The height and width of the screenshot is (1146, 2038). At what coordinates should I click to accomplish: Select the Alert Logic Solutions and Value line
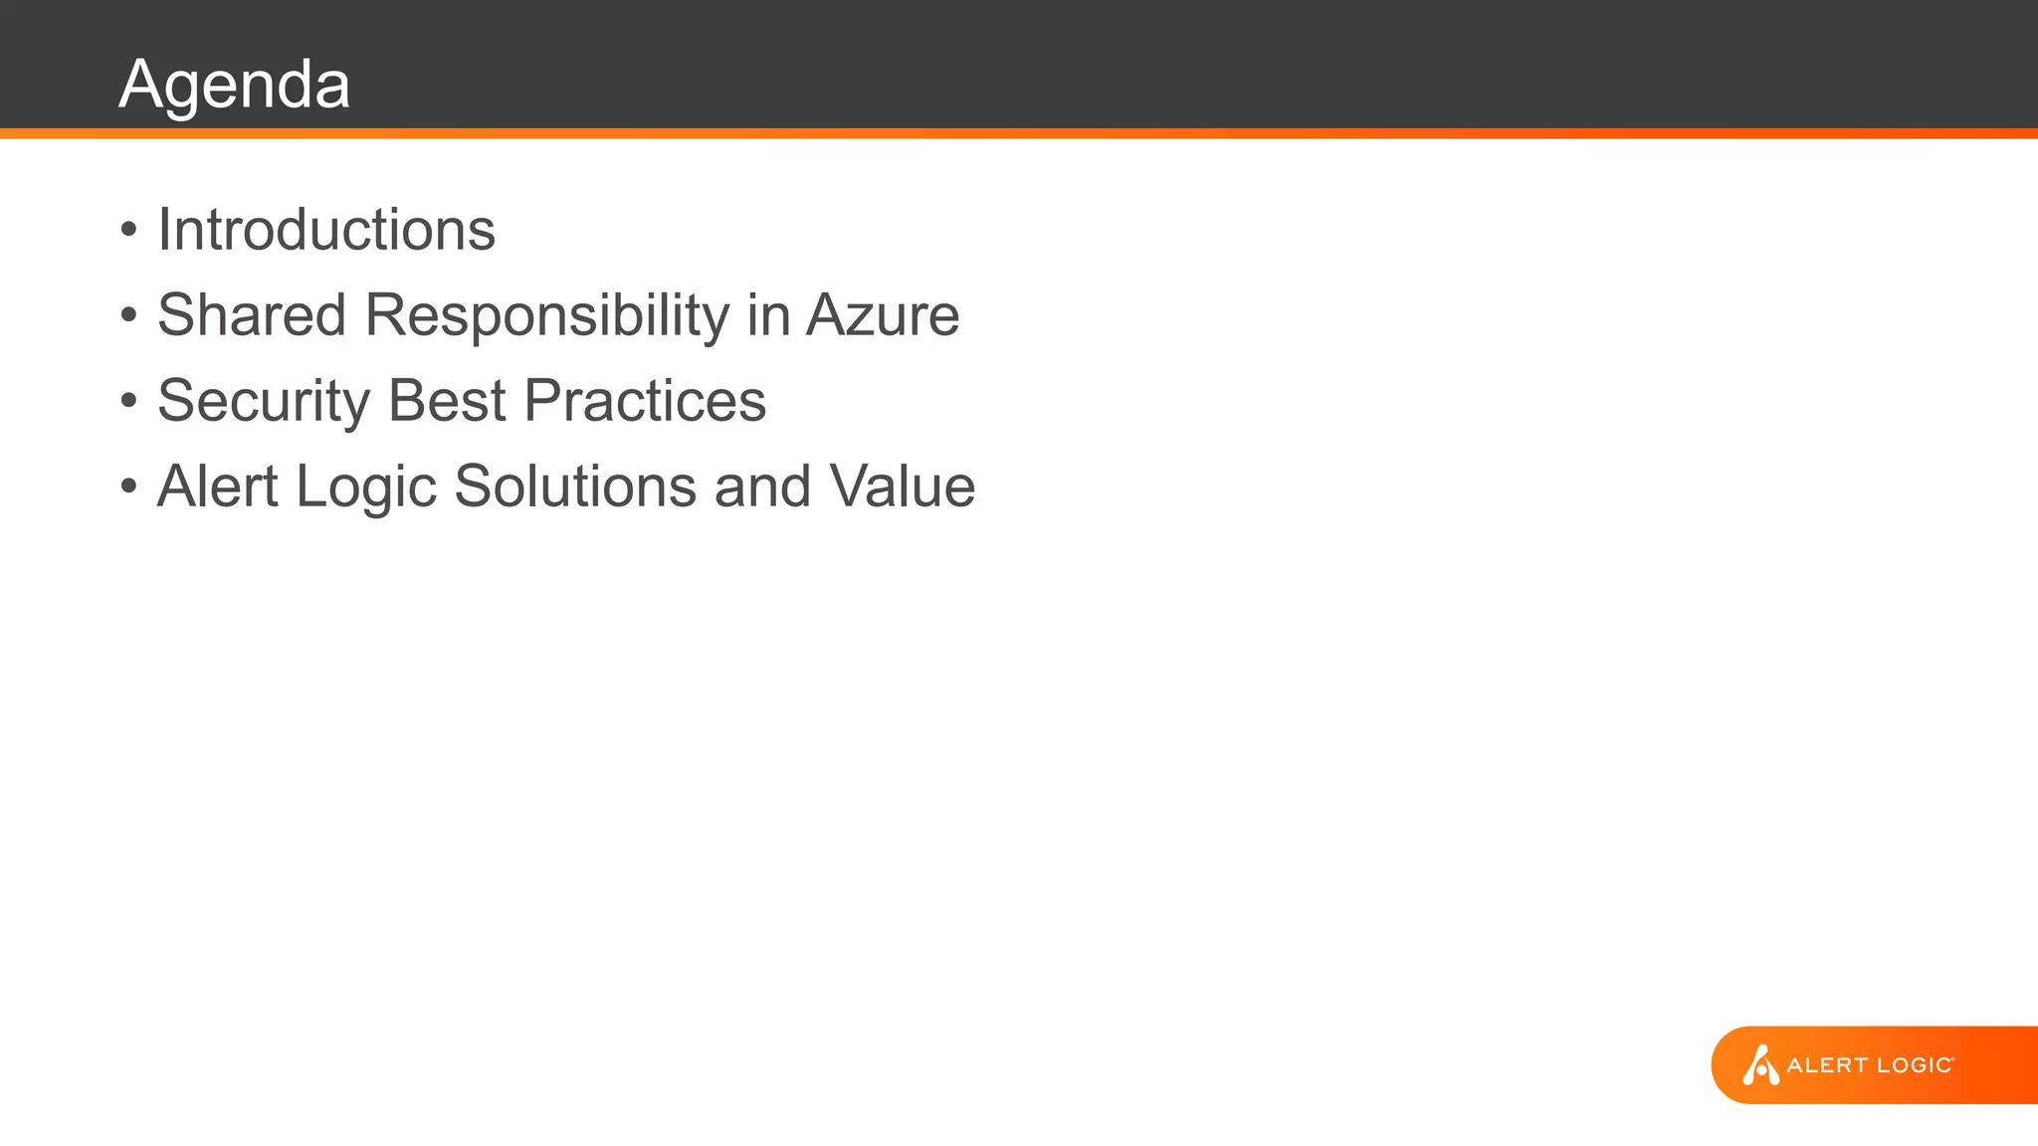[x=566, y=486]
